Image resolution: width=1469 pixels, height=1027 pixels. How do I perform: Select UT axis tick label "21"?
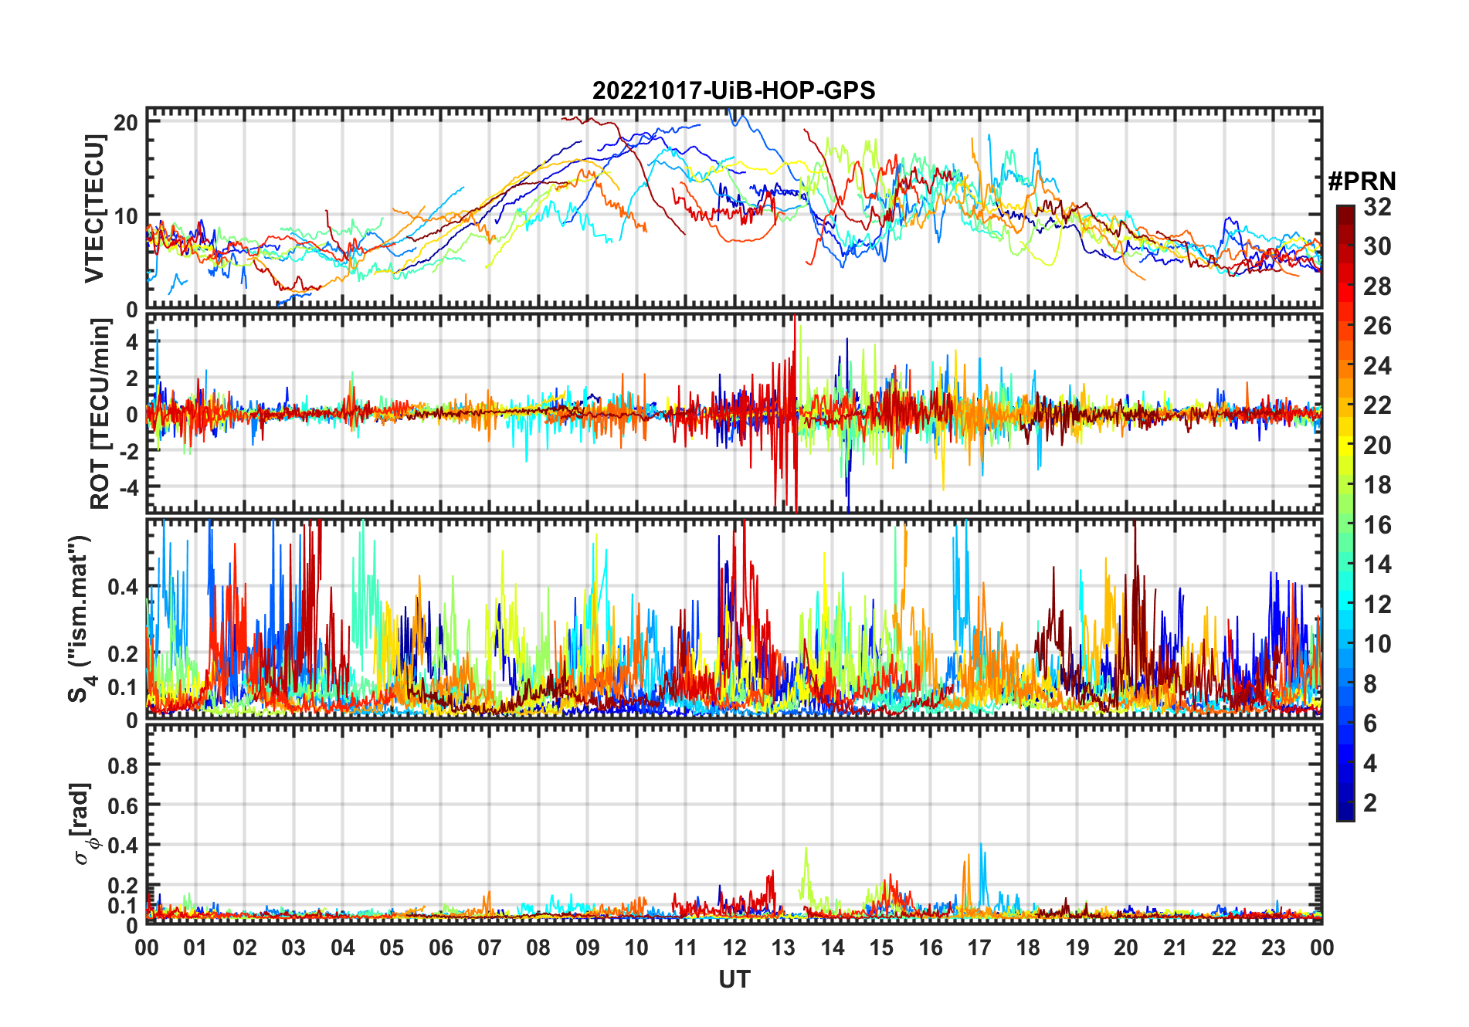click(x=1175, y=947)
